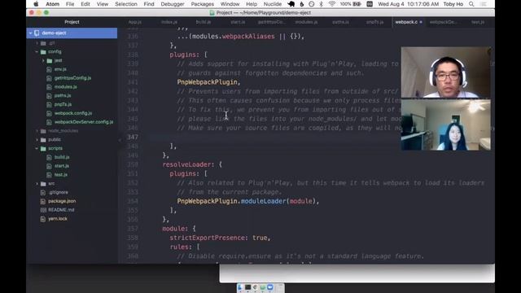This screenshot has height=293, width=521.
Task: Open the Packages menu
Action: pyautogui.click(x=203, y=4)
